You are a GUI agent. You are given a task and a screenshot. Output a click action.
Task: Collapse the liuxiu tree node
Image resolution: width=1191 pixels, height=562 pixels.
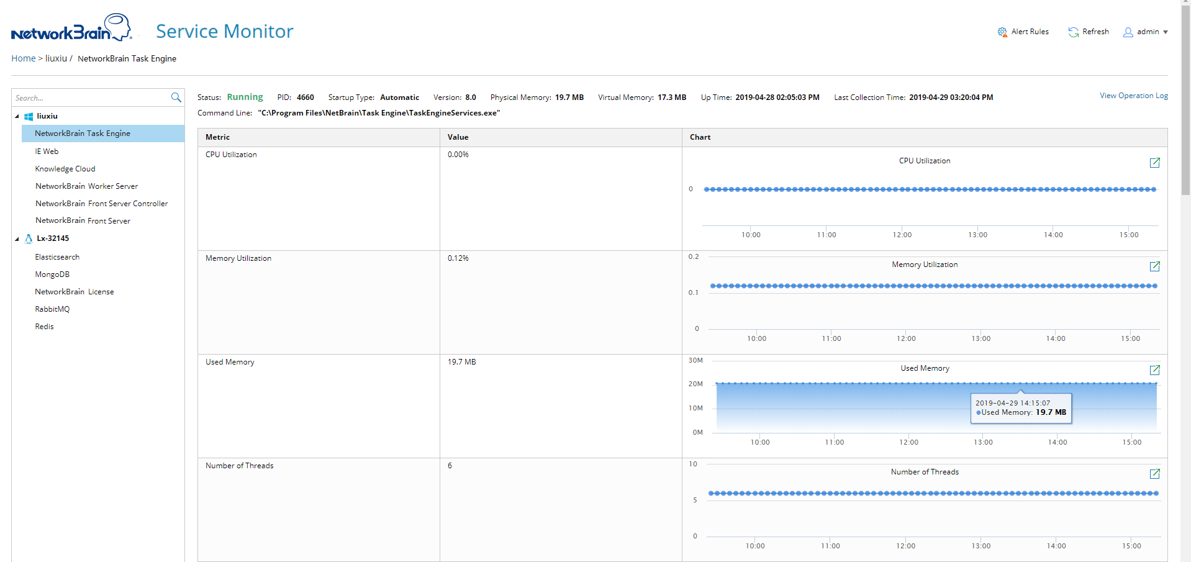click(x=17, y=116)
